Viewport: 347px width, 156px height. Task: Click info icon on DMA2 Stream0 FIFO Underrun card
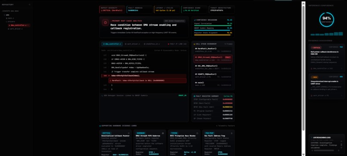pyautogui.click(x=163, y=133)
